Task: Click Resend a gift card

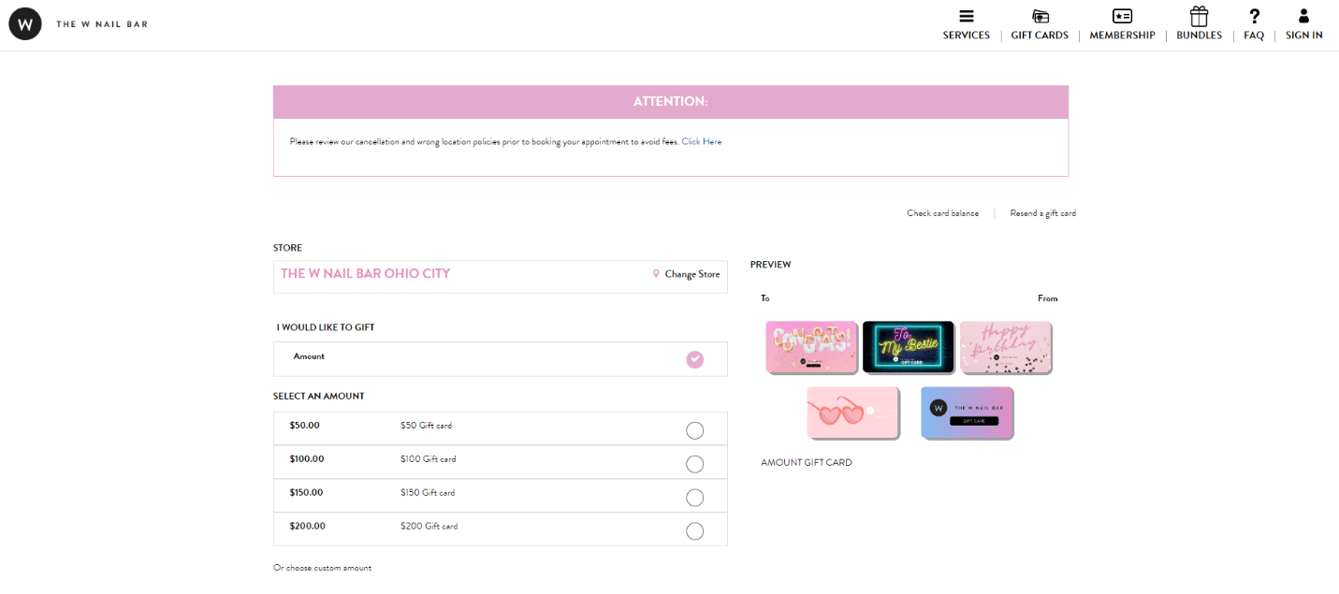Action: [x=1041, y=213]
